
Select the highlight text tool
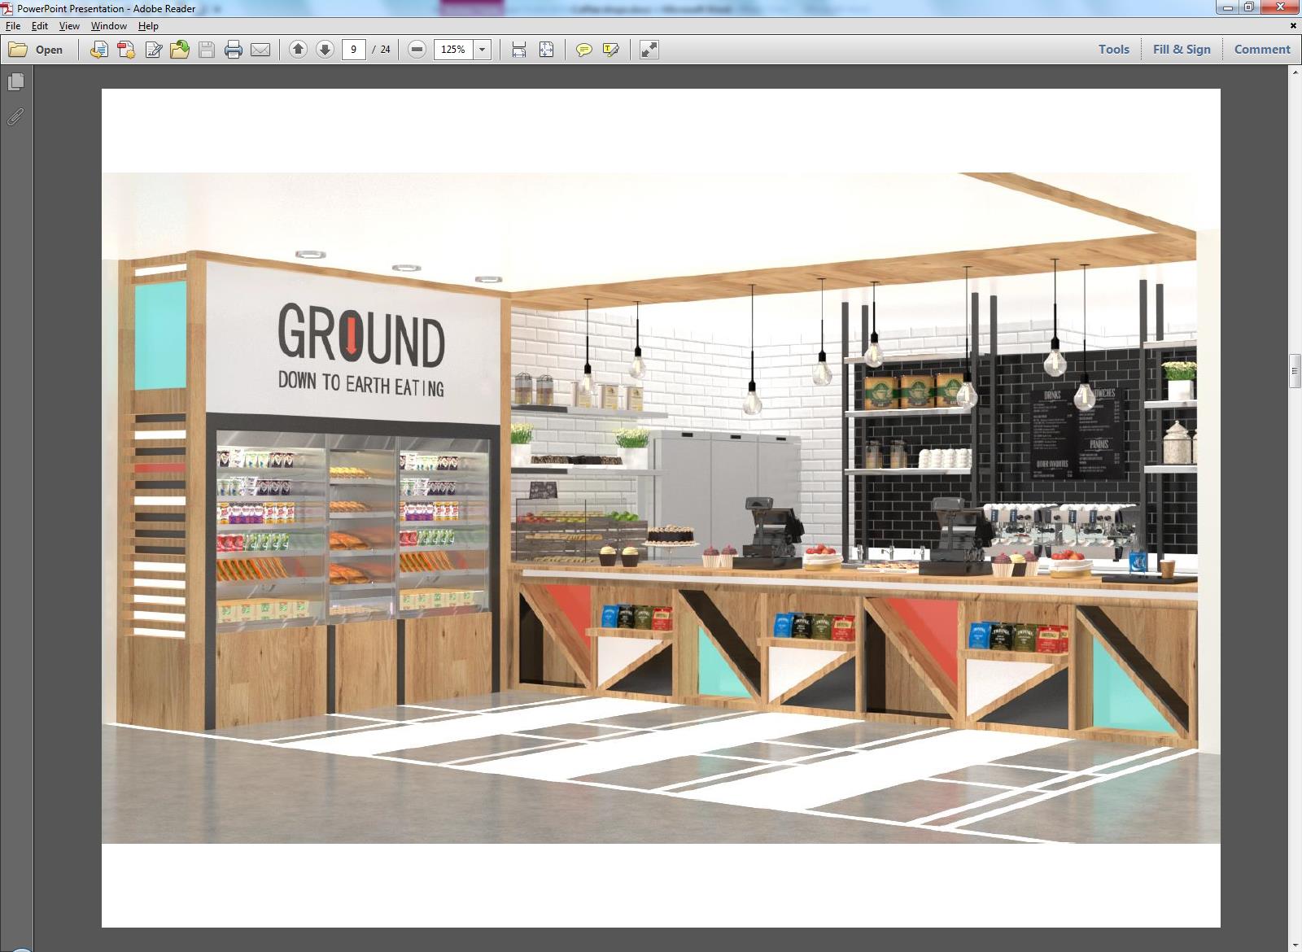pyautogui.click(x=610, y=50)
